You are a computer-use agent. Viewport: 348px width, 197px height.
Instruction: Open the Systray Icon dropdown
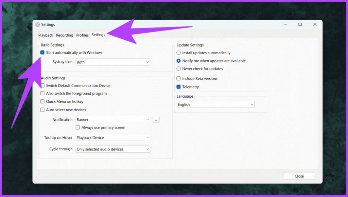113,62
